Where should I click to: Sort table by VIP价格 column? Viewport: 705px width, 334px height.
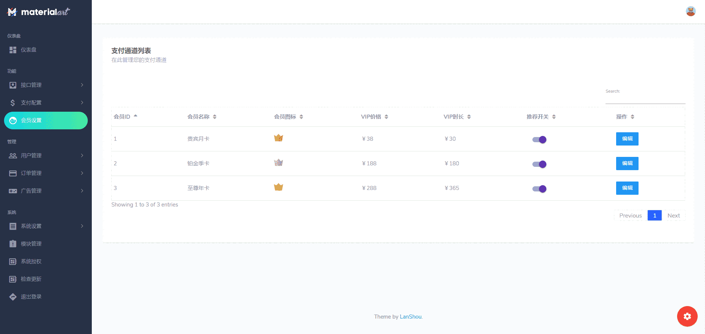click(x=375, y=117)
